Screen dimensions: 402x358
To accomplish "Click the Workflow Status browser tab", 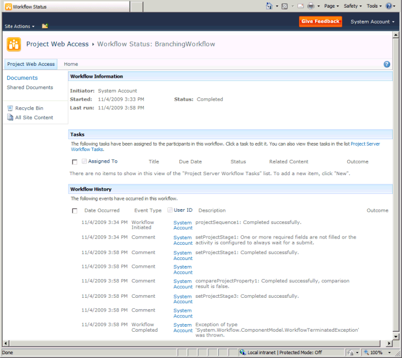I will pyautogui.click(x=67, y=7).
